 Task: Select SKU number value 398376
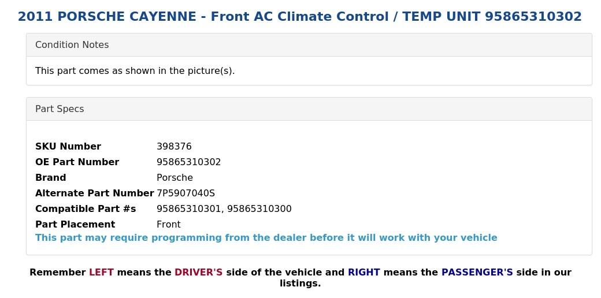point(174,146)
